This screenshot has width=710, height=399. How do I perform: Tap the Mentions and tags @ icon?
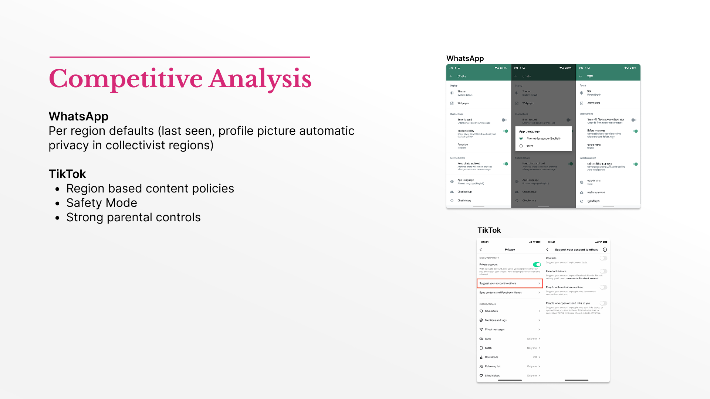pyautogui.click(x=481, y=320)
